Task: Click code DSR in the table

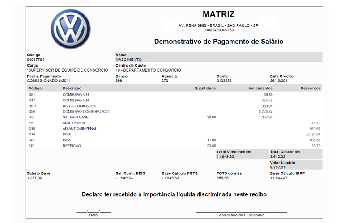Action: pyautogui.click(x=32, y=106)
